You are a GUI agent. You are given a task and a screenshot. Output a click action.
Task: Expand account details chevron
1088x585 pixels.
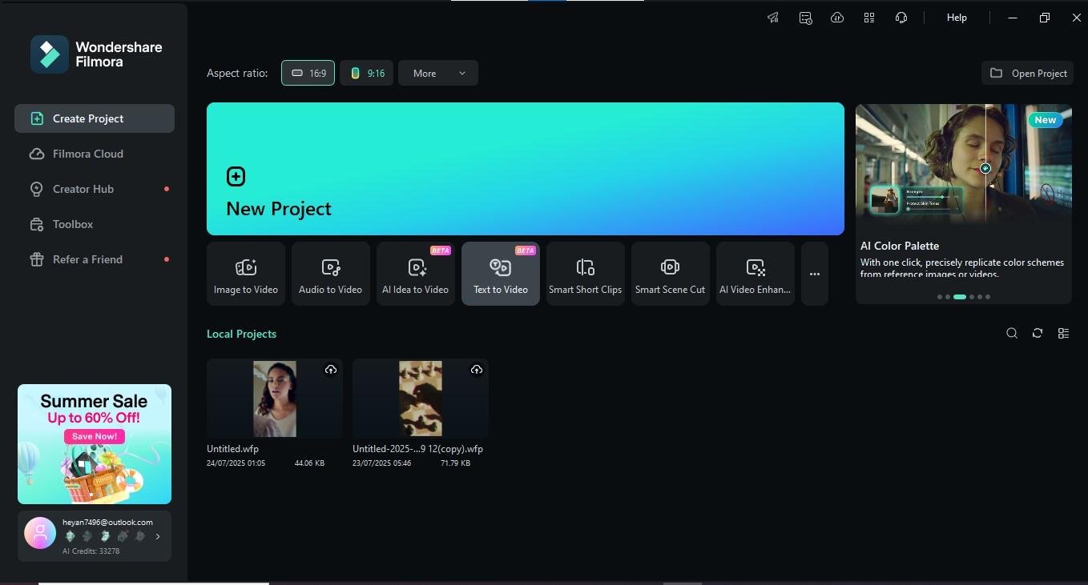click(158, 536)
